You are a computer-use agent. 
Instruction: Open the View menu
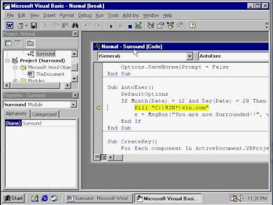pyautogui.click(x=35, y=15)
